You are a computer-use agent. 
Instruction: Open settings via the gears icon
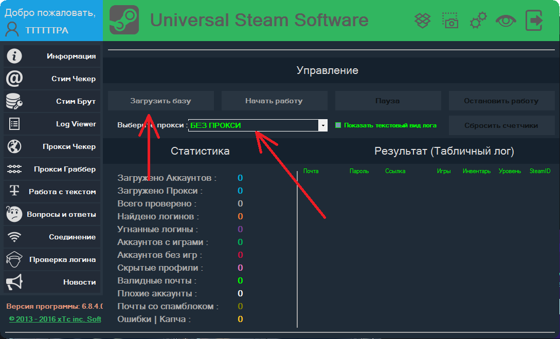(x=478, y=21)
